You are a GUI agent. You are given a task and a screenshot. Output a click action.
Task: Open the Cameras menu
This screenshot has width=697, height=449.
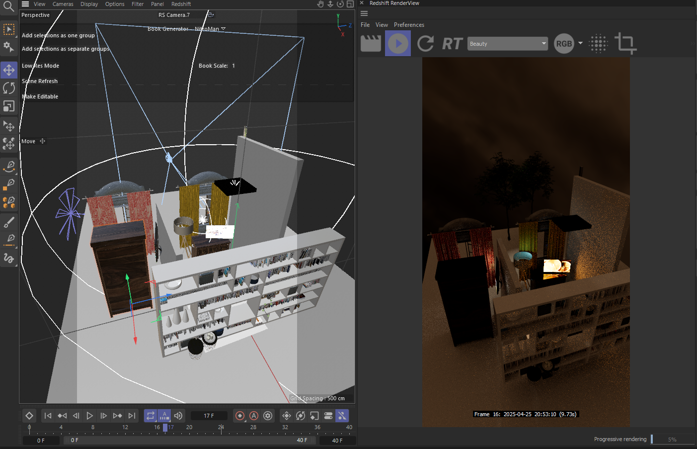pos(63,4)
